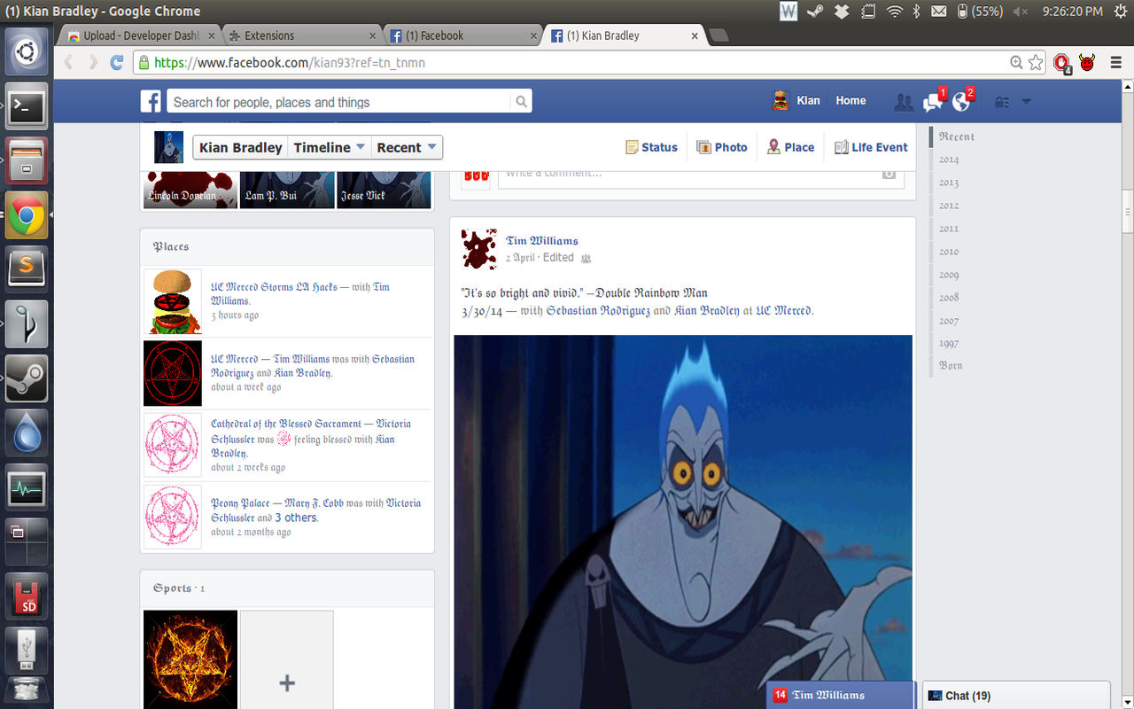Open a new Chrome tab
The width and height of the screenshot is (1134, 709).
point(718,35)
